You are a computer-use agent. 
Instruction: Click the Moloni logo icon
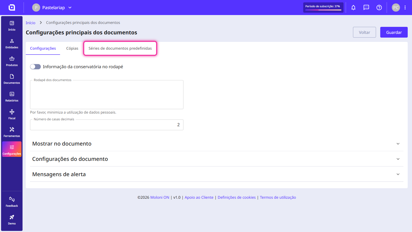[x=12, y=8]
